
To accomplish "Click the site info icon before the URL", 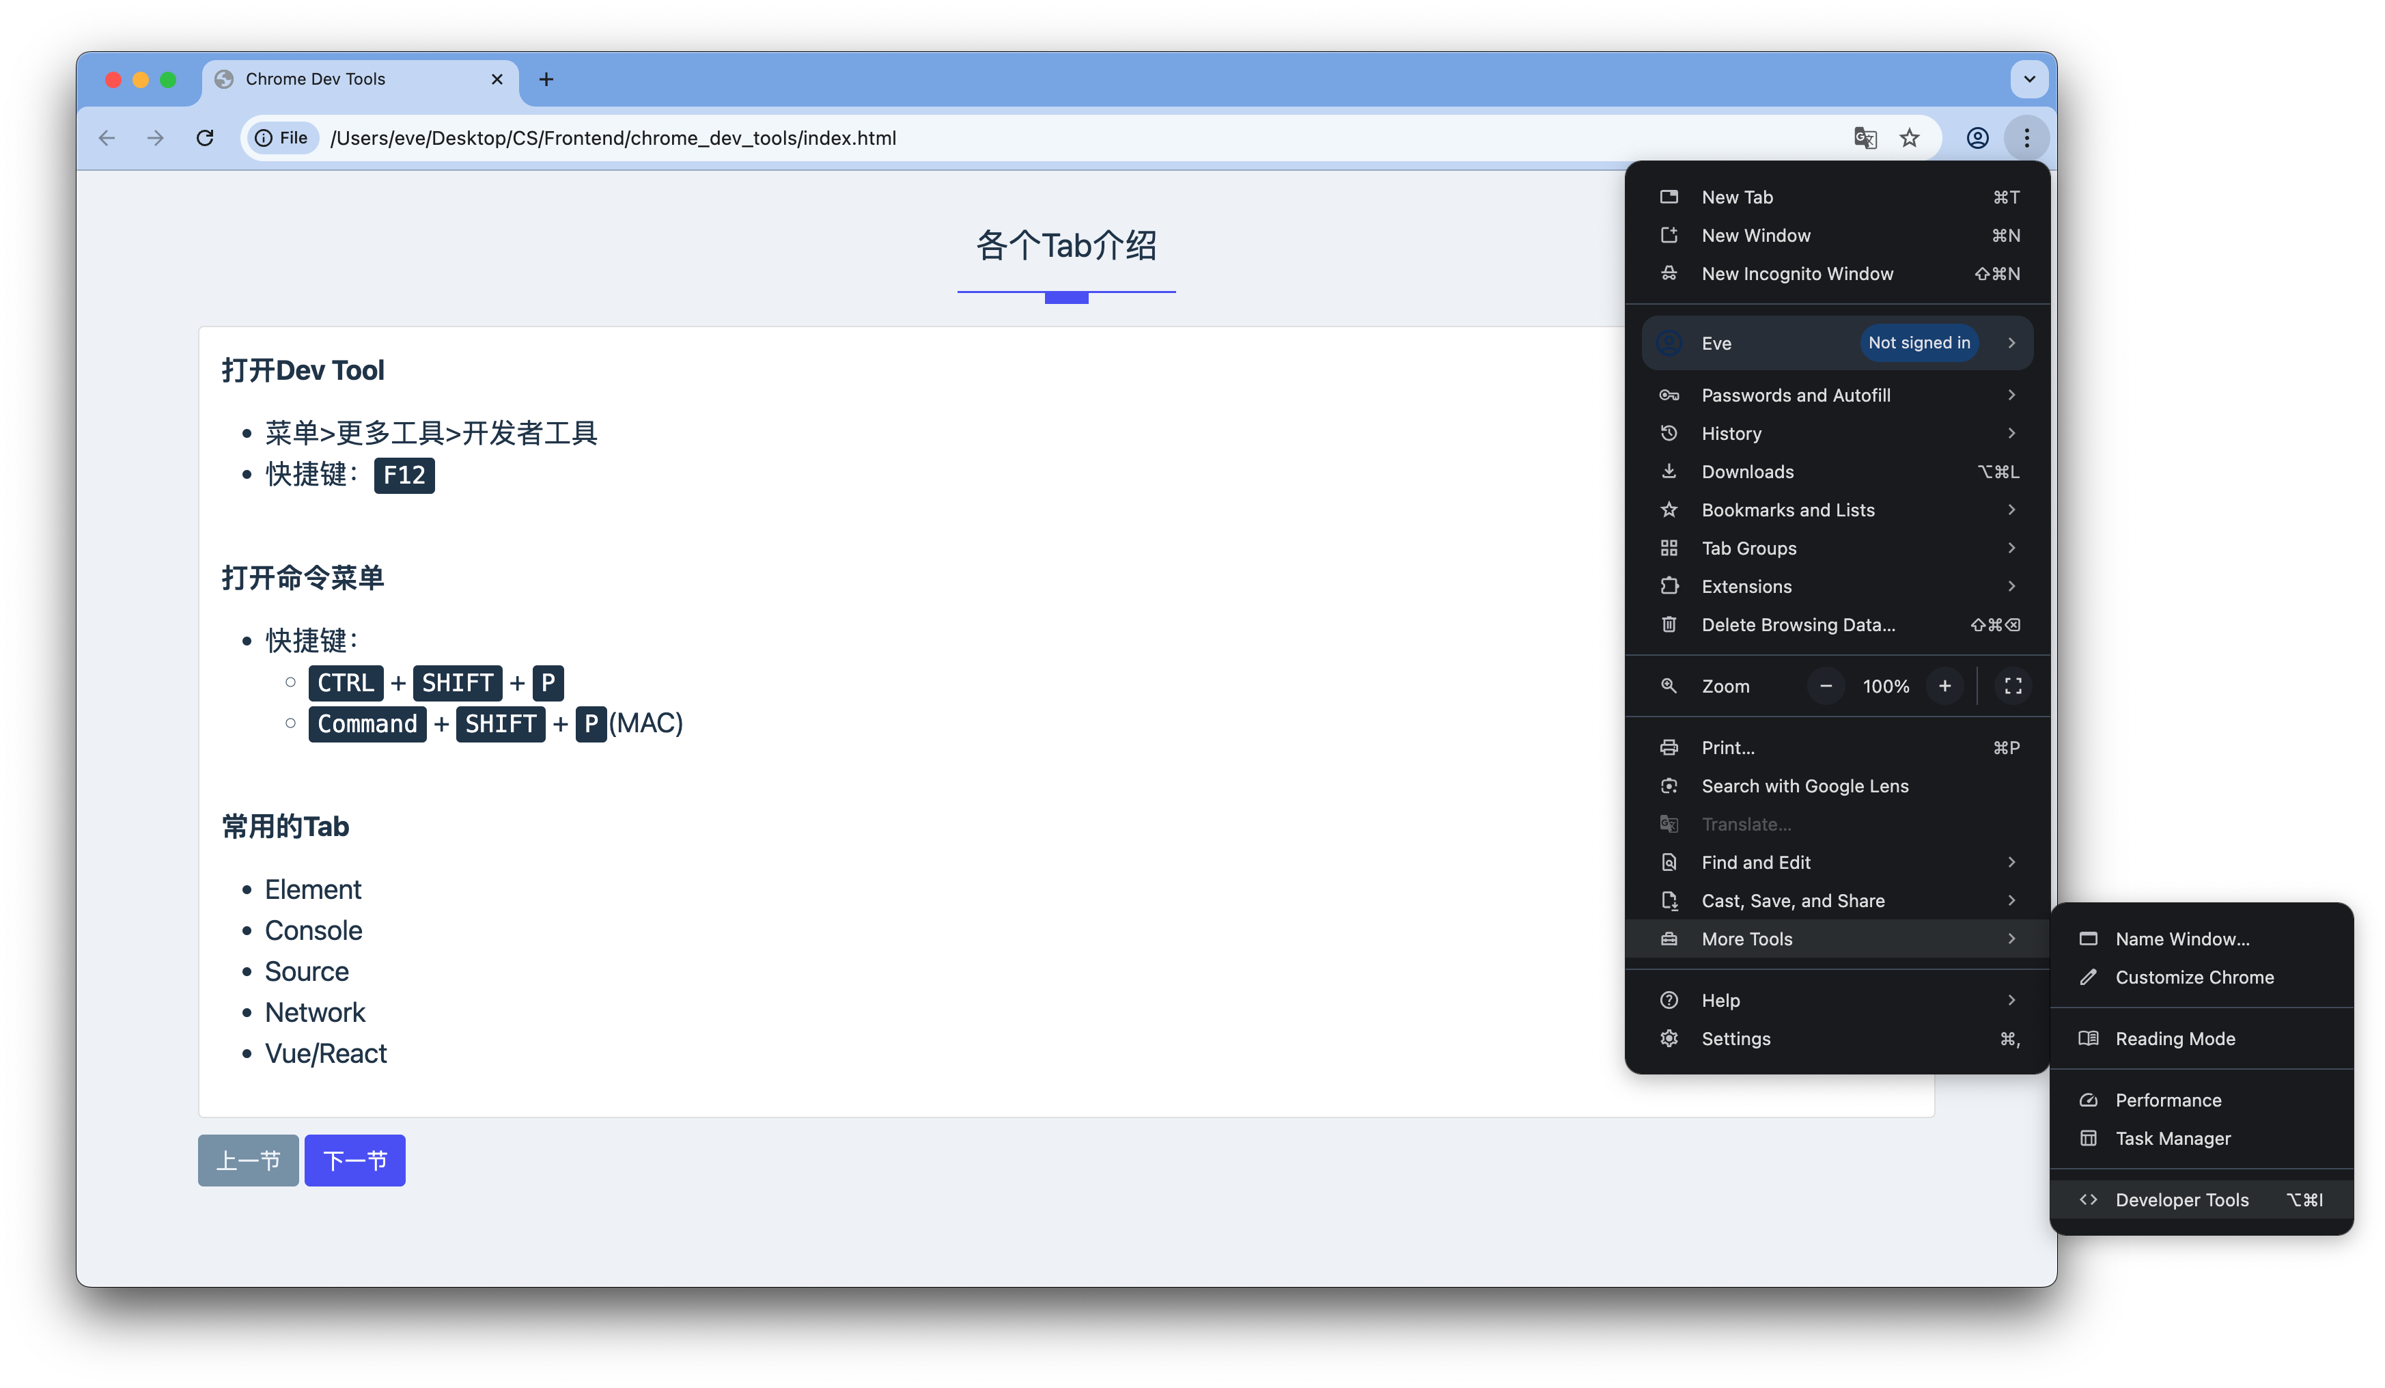I will (x=263, y=137).
